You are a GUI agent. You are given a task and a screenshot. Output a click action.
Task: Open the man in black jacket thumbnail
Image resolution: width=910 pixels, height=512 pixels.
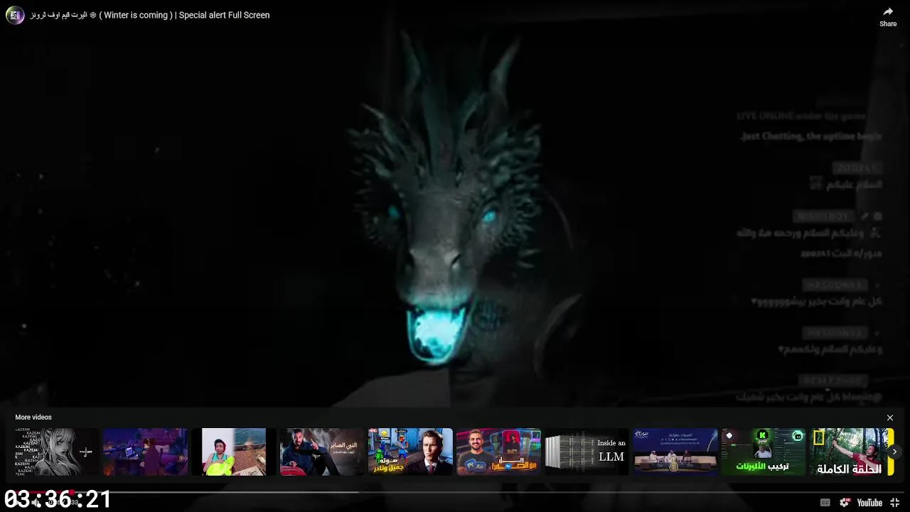(x=322, y=452)
